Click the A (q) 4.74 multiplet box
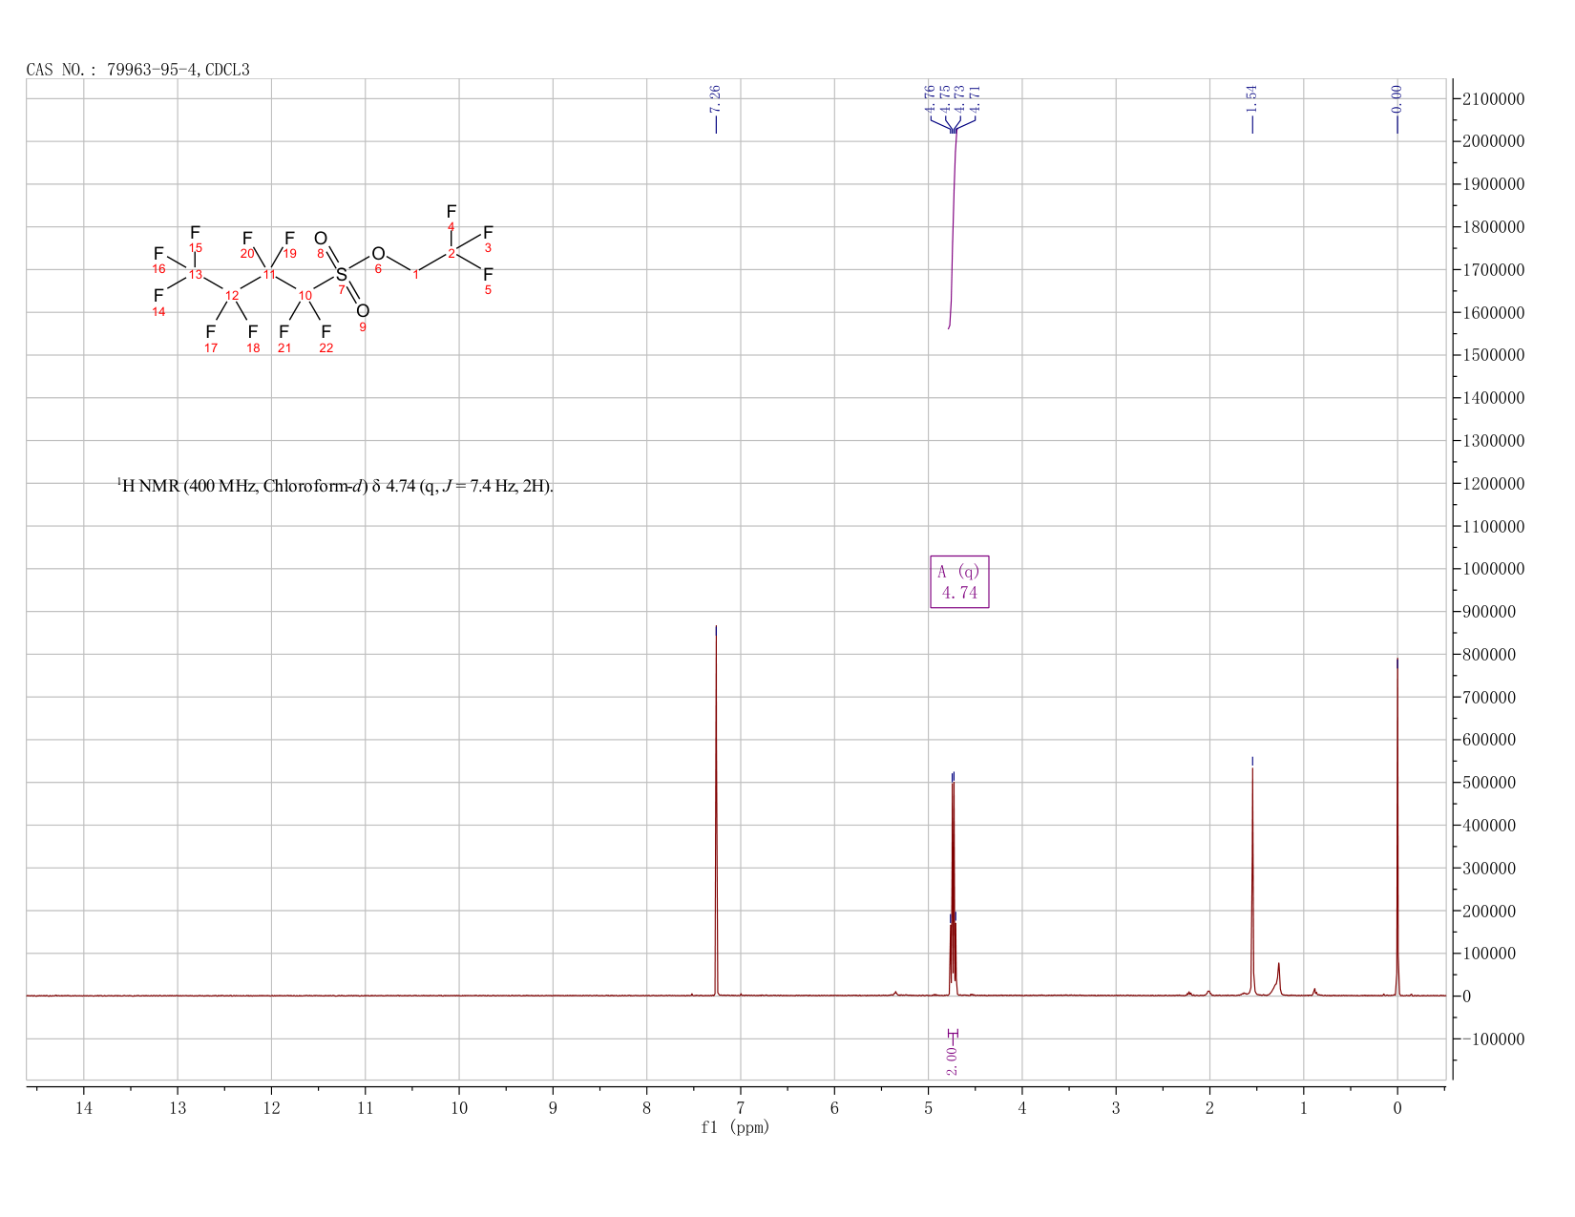1575x1217 pixels. [959, 582]
